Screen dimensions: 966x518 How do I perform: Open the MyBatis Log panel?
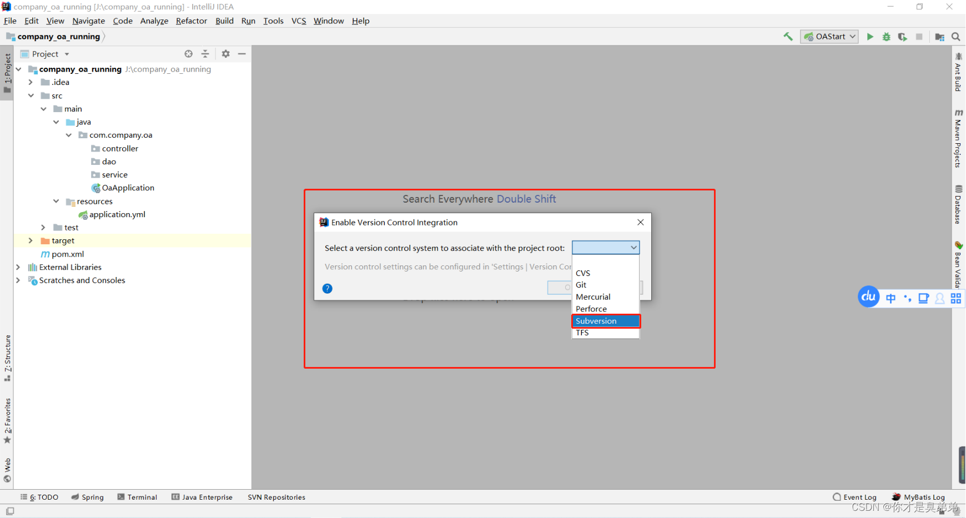tap(918, 497)
